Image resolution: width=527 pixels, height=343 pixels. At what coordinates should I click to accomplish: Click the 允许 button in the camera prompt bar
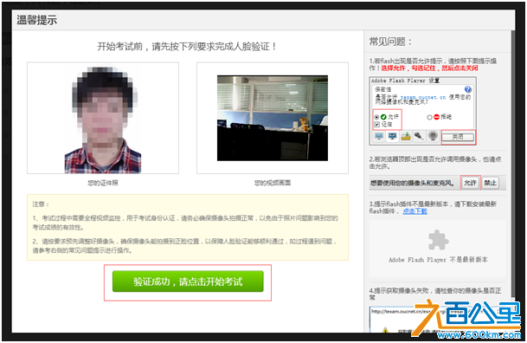[470, 183]
